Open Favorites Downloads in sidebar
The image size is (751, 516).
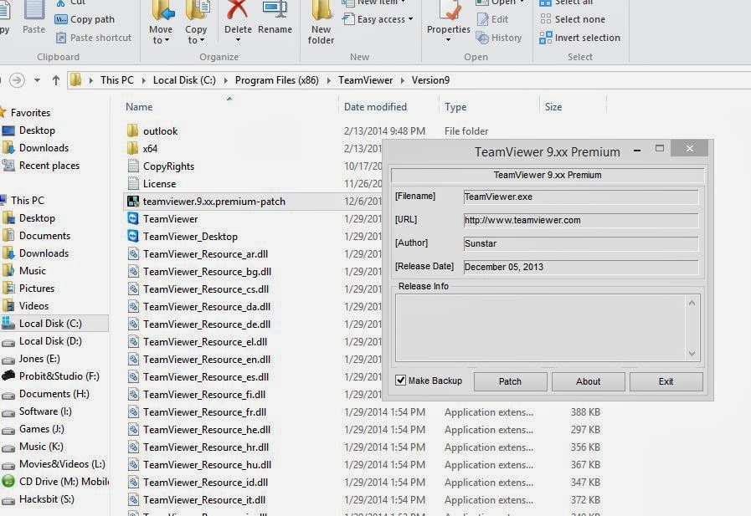(x=44, y=148)
